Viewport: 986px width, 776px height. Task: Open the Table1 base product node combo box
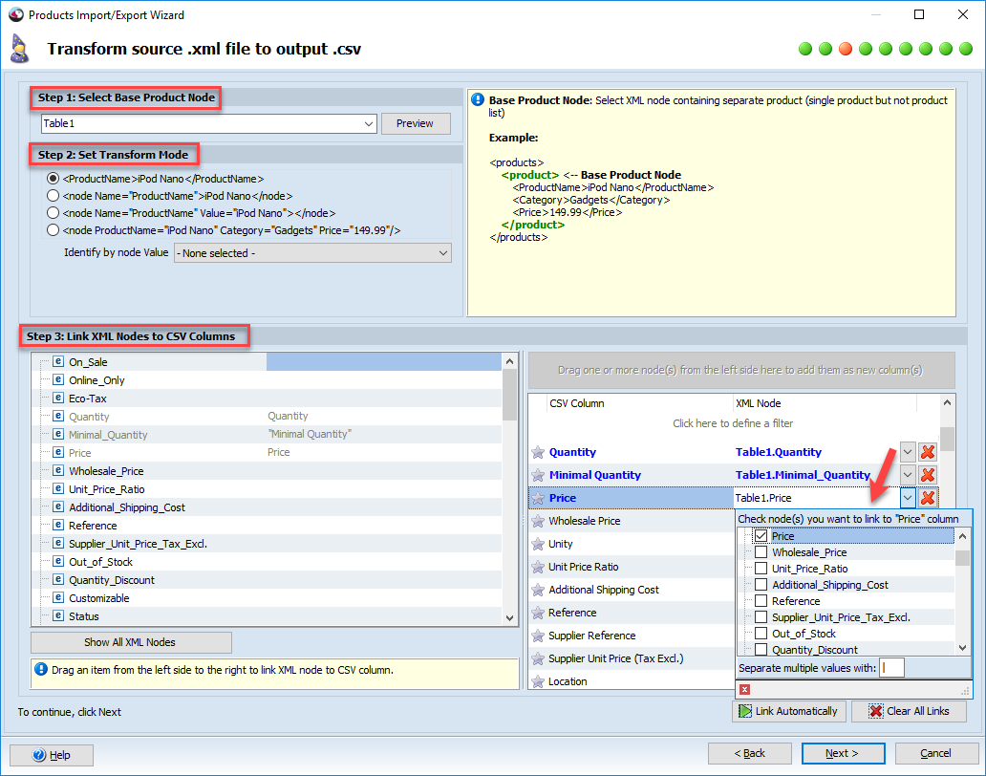370,123
